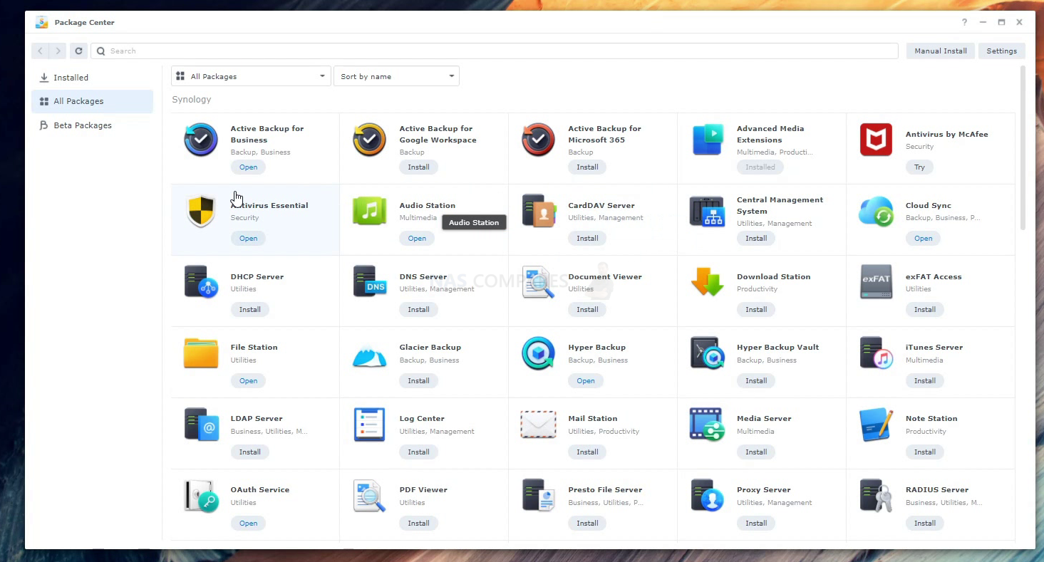The image size is (1044, 562).
Task: Open Hyper Backup package
Action: [586, 381]
